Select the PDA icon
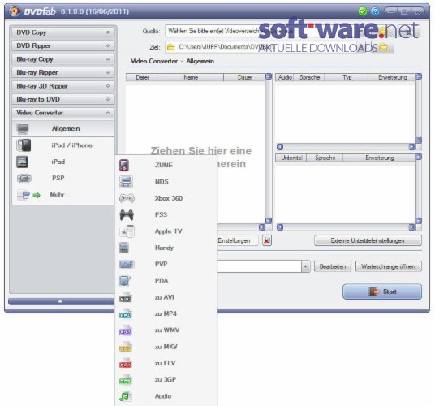The image size is (435, 406). pyautogui.click(x=126, y=281)
